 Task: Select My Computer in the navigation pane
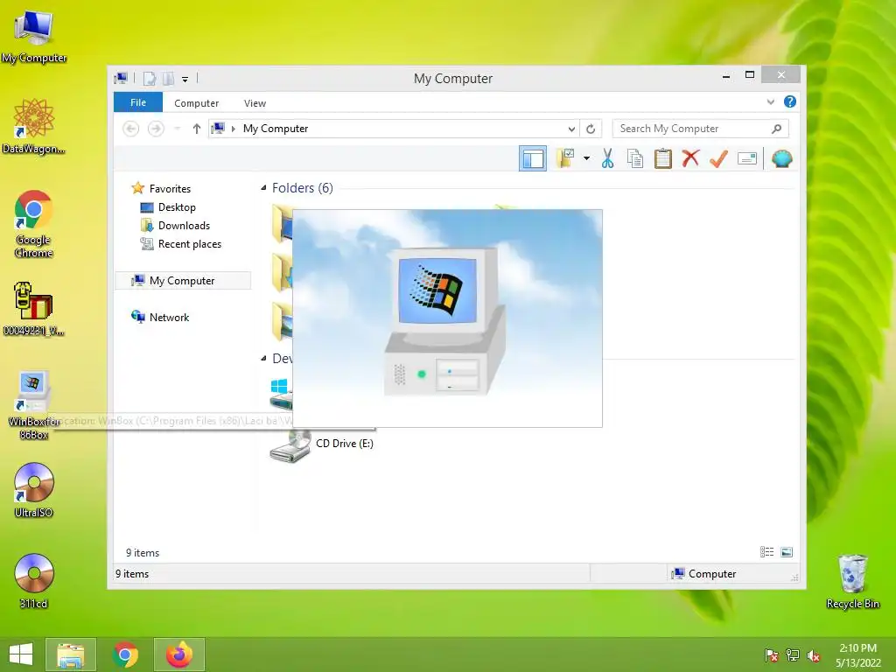click(x=183, y=281)
